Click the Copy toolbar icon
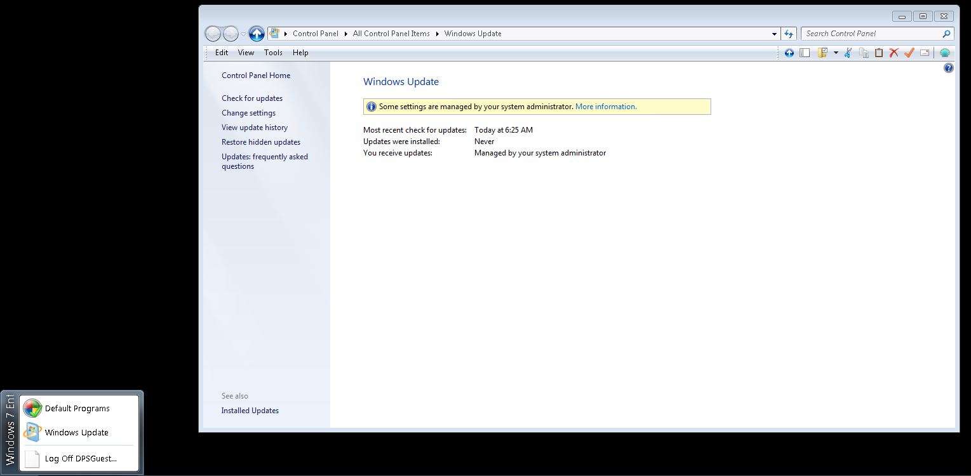 [864, 53]
